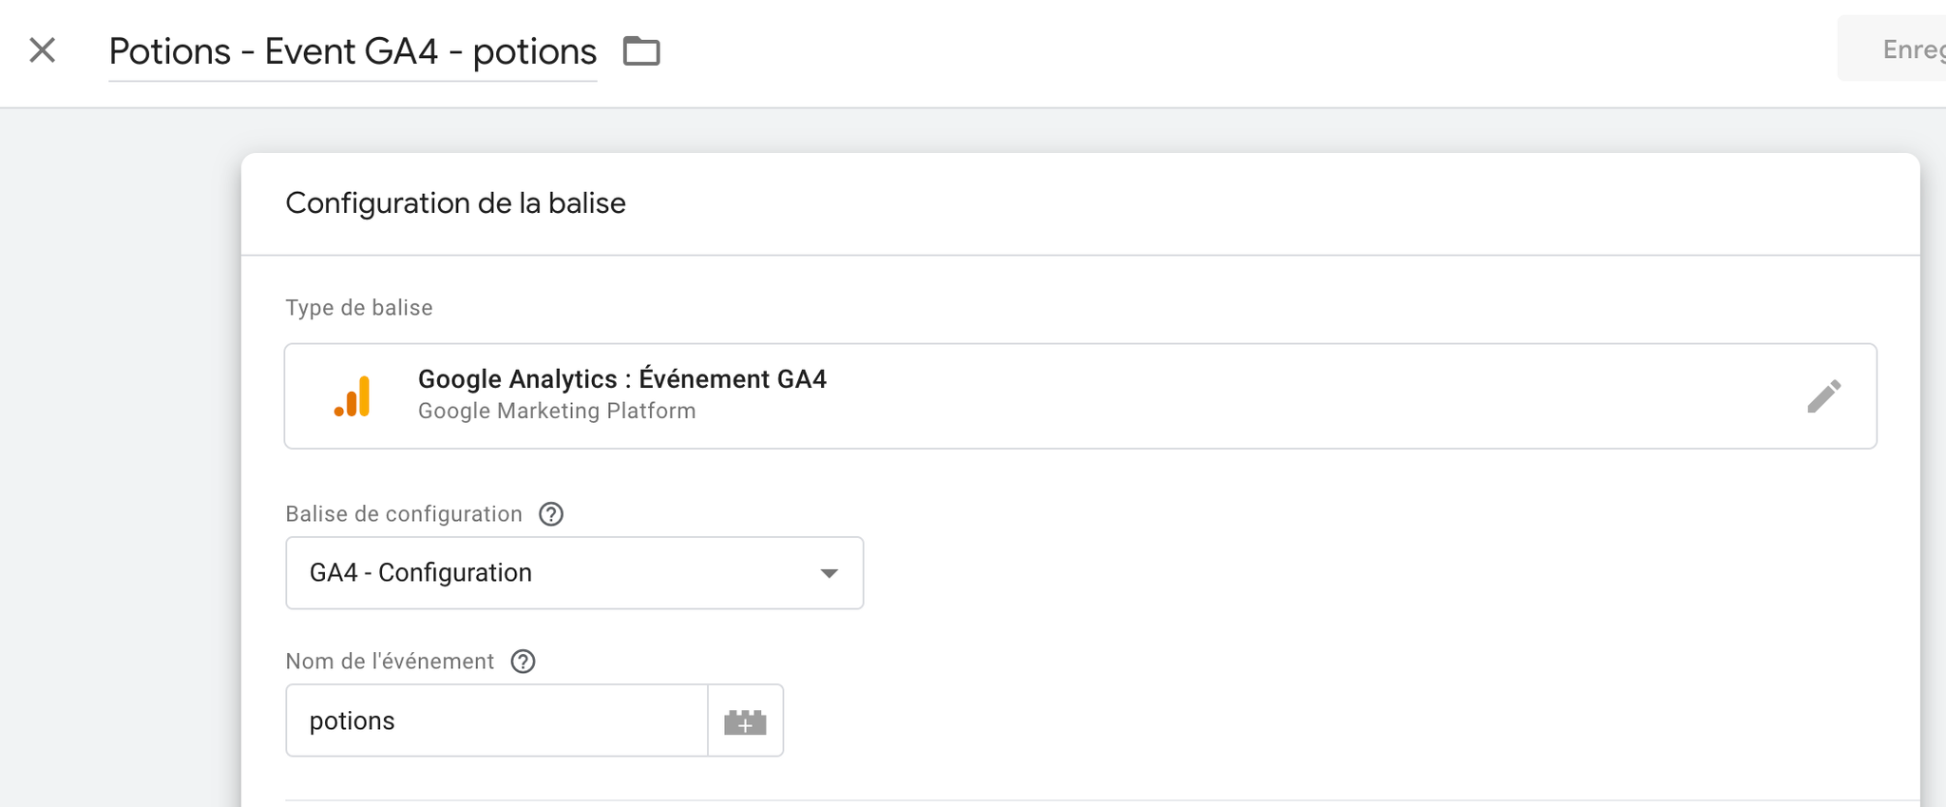This screenshot has width=1946, height=807.
Task: Click the Configuration de la balise heading
Action: pyautogui.click(x=455, y=203)
